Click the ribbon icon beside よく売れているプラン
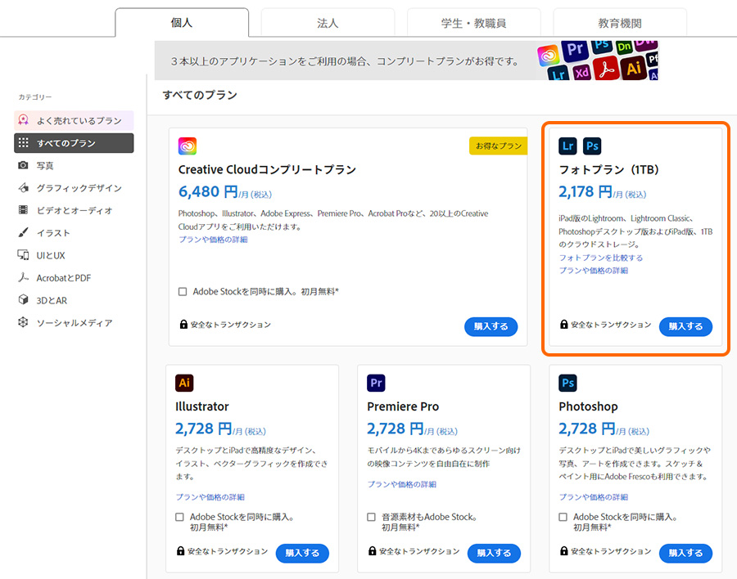 (x=23, y=120)
